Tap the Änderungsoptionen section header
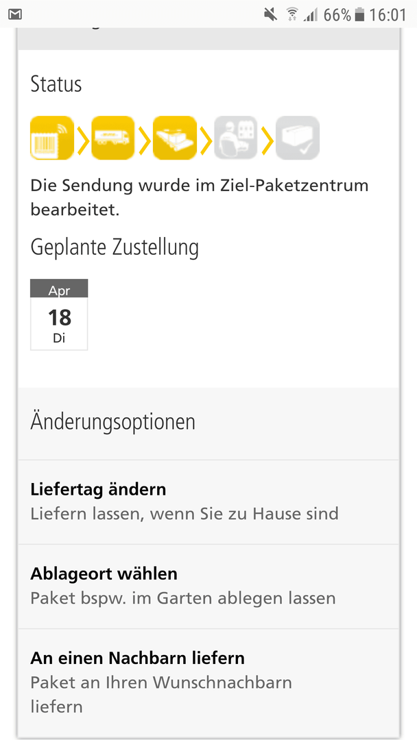This screenshot has height=740, width=417. tap(113, 422)
